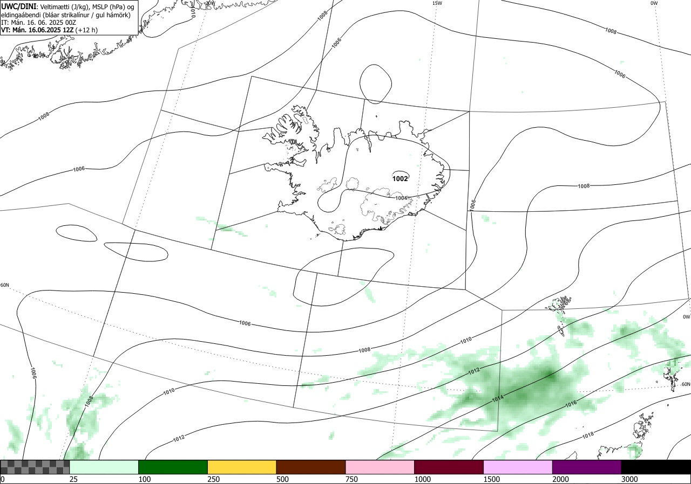Select the 1004 isobar label
The width and height of the screenshot is (691, 484).
[x=401, y=198]
